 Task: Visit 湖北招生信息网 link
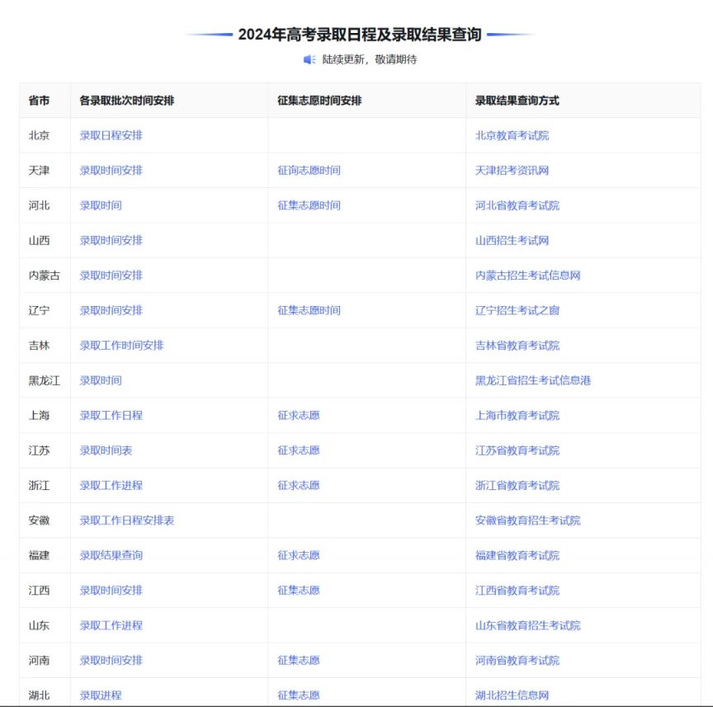[512, 695]
